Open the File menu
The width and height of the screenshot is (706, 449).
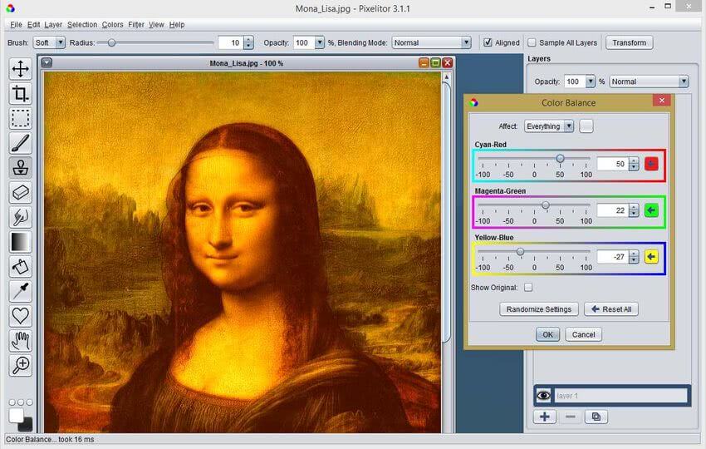(16, 24)
